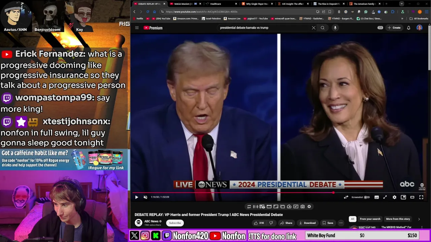Like the video with 31K thumbs up
The image size is (431, 242).
click(259, 223)
